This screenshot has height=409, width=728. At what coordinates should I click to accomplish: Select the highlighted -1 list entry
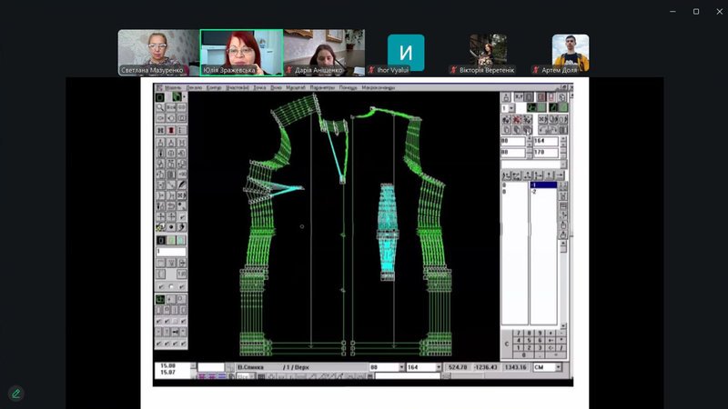coord(542,185)
